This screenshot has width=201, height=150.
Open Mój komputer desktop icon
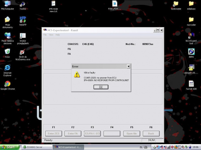(7, 5)
